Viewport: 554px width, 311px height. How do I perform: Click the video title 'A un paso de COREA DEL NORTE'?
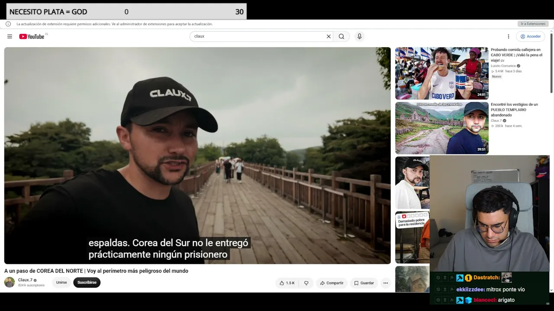click(x=96, y=271)
